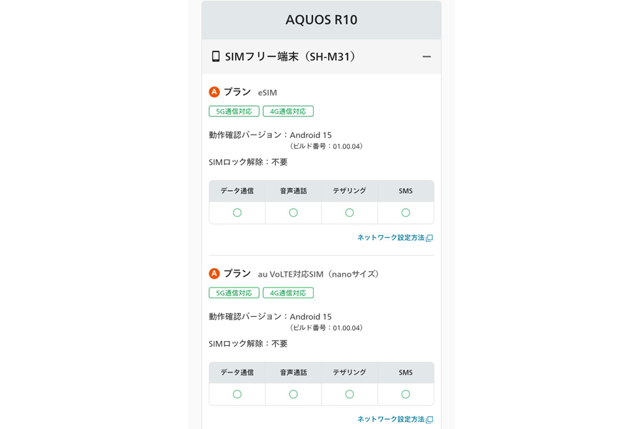The height and width of the screenshot is (429, 643).
Task: Click the テザリング circle in au VoLTE table
Action: coord(349,394)
